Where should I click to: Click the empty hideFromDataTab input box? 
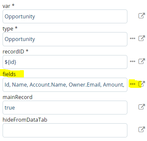[65, 130]
